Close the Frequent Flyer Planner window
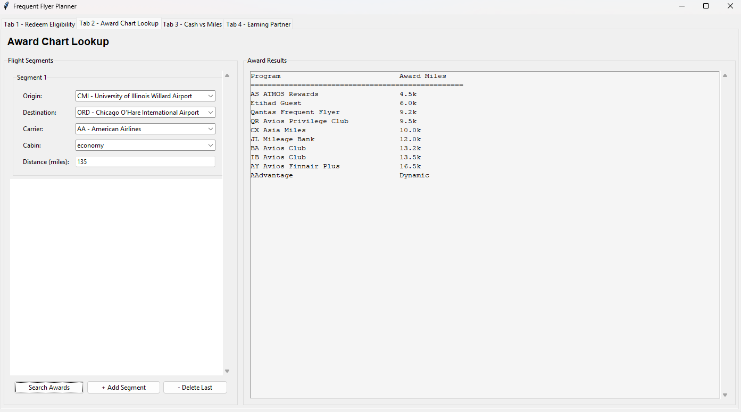Image resolution: width=741 pixels, height=412 pixels. (730, 6)
